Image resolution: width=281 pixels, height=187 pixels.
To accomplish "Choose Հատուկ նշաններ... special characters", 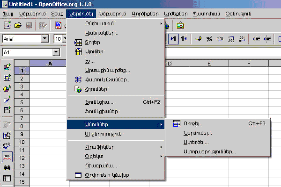I will [x=116, y=79].
